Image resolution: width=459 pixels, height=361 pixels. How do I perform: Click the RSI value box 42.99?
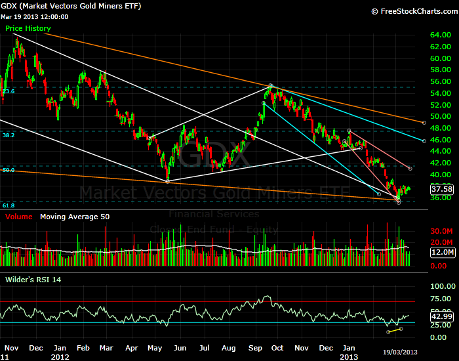(442, 316)
